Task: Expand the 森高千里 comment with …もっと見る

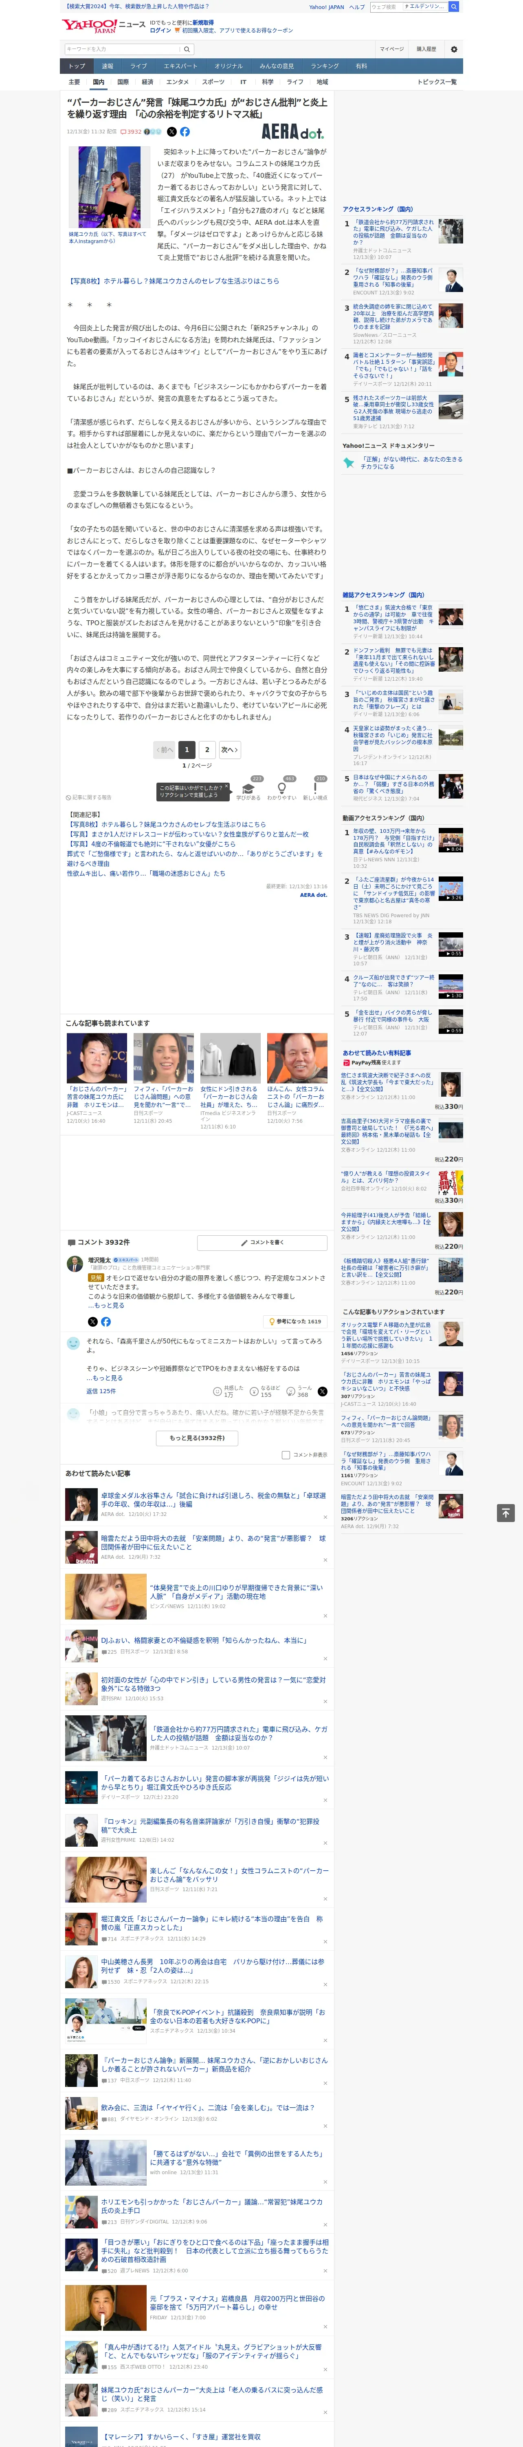Action: (104, 1377)
